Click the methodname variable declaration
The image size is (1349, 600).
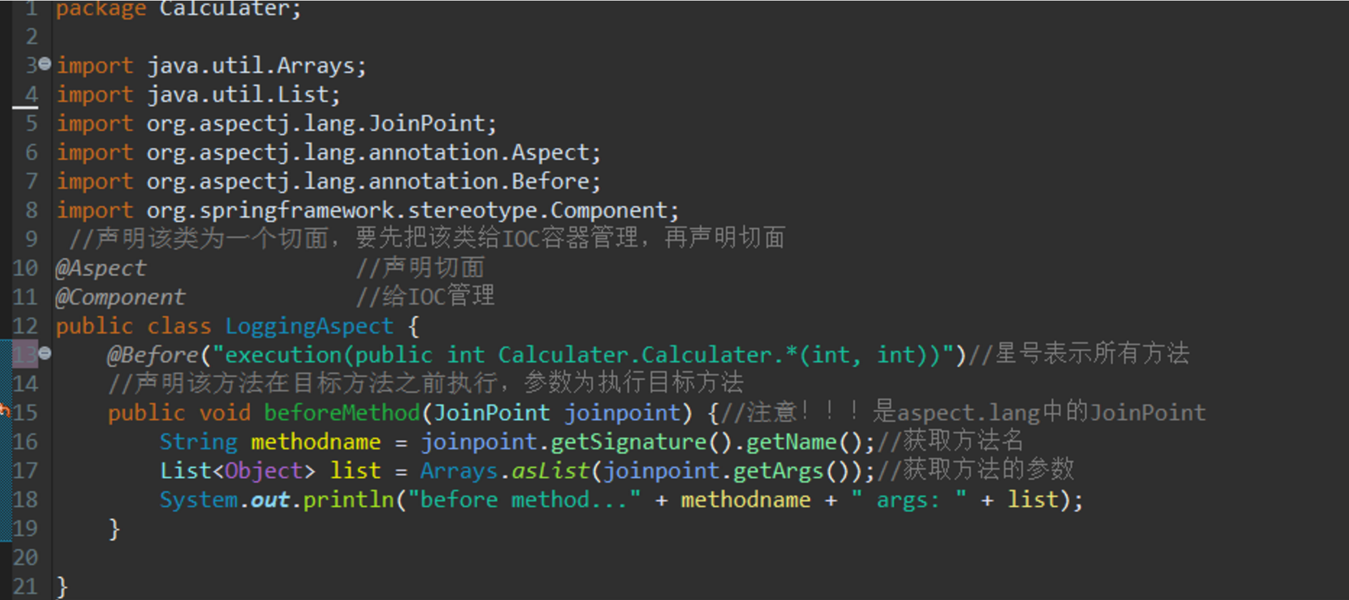[x=315, y=442]
